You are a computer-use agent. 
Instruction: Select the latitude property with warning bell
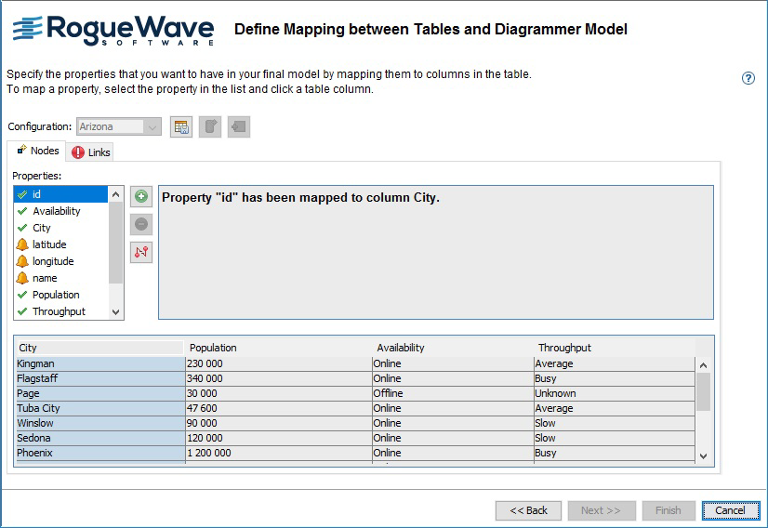coord(49,244)
